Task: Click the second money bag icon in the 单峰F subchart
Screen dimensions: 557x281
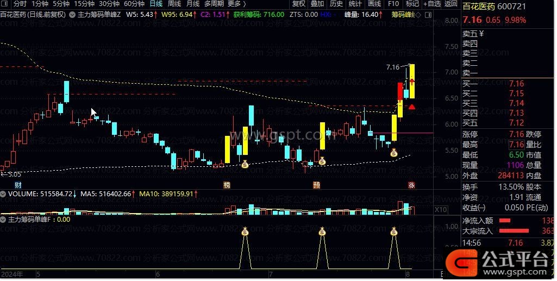Action: (x=322, y=232)
